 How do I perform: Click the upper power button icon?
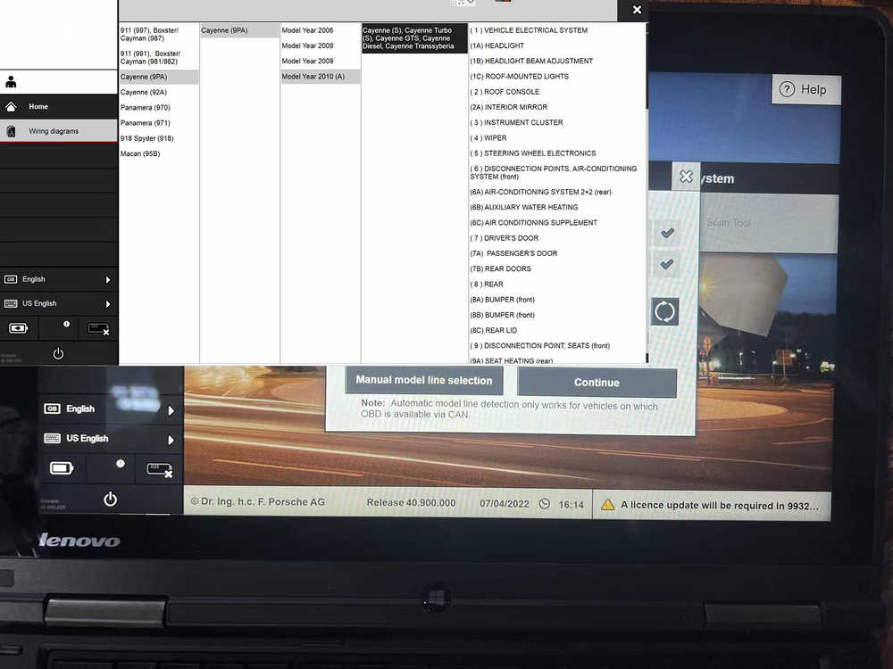pos(58,353)
